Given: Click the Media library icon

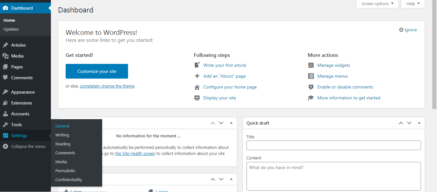Looking at the screenshot, I should 5,56.
